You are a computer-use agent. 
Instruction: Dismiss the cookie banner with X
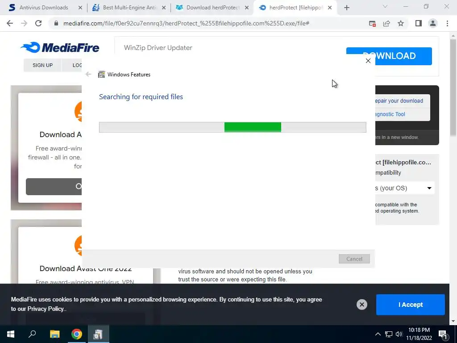click(x=361, y=305)
